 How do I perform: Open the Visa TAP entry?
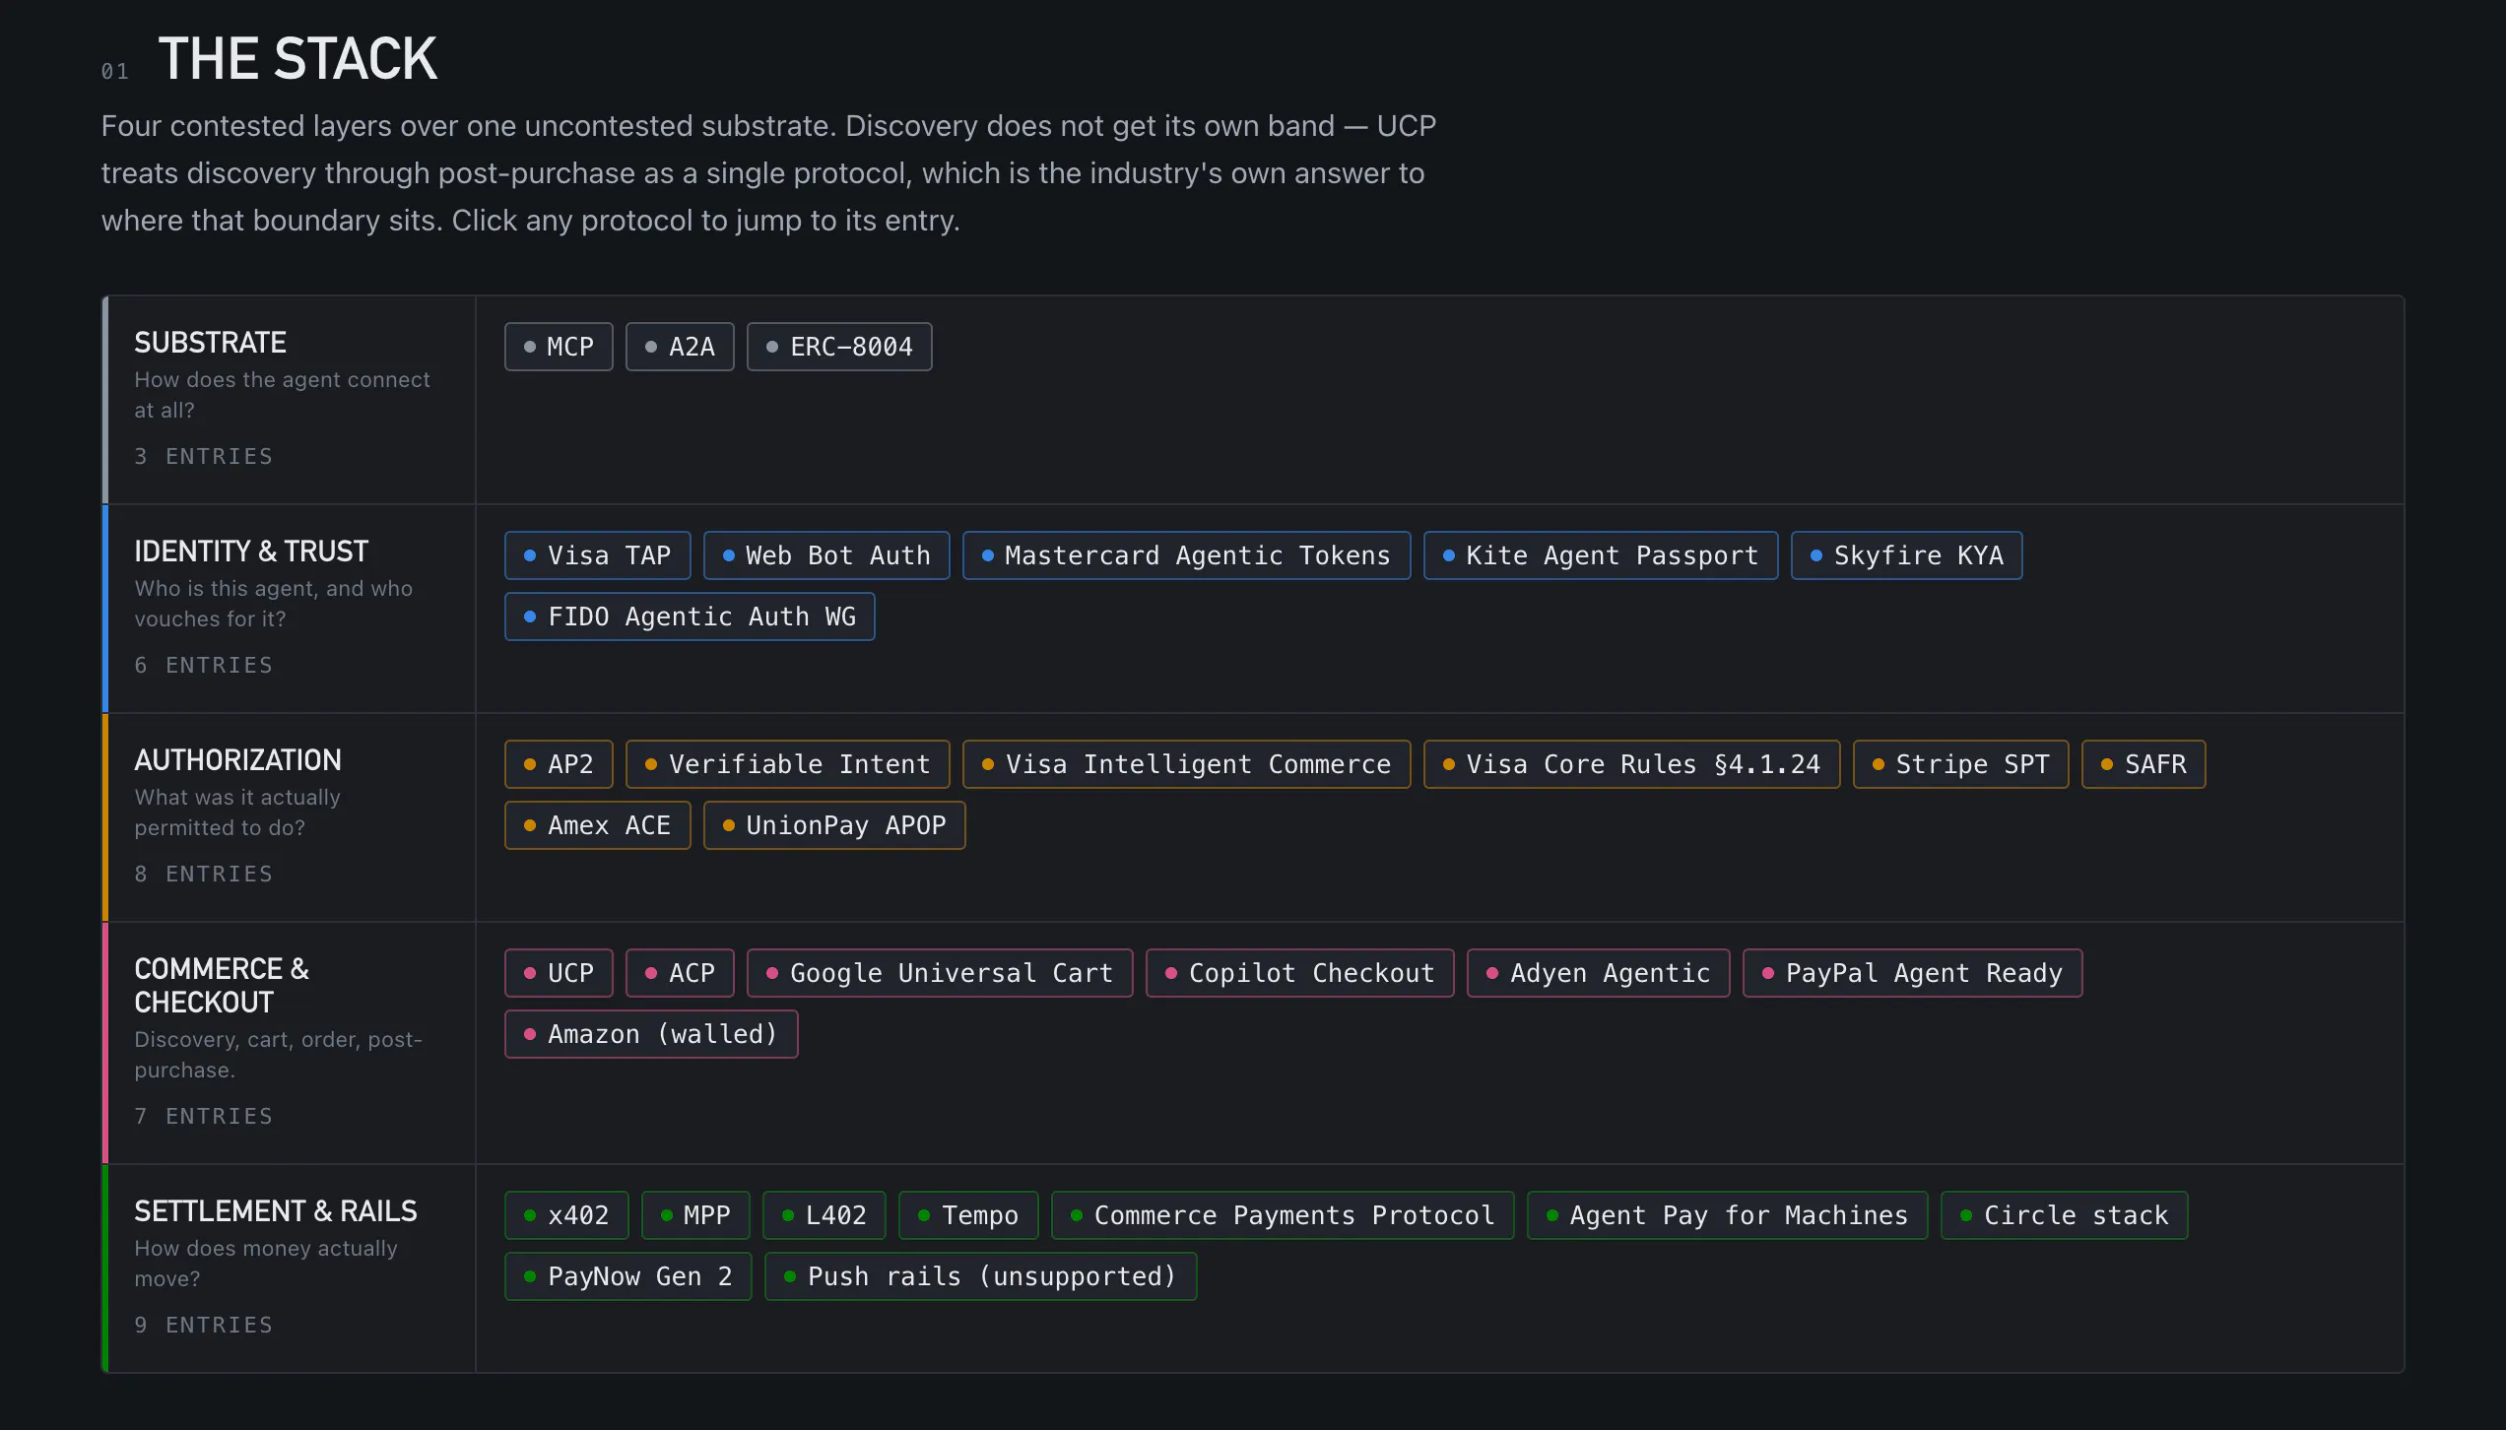point(598,555)
